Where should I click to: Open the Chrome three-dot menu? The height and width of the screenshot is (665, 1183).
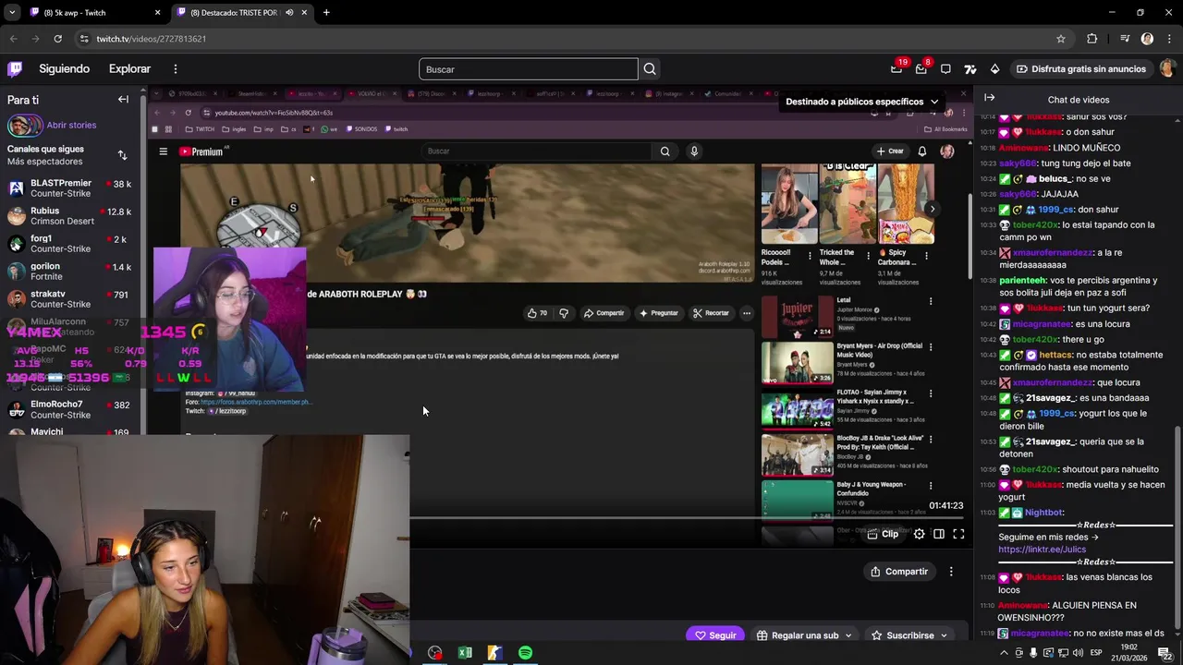(x=1169, y=39)
